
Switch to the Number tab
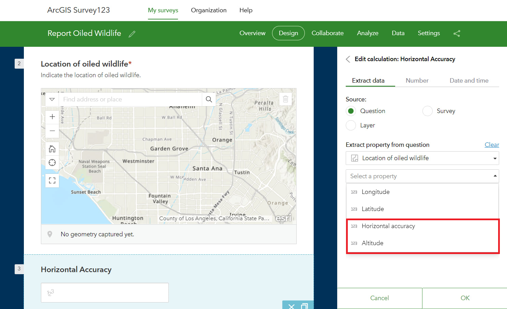[x=417, y=80]
